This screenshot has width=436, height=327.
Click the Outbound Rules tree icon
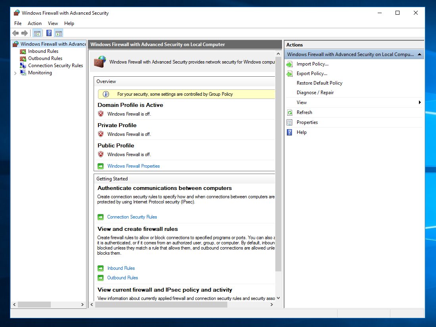pos(23,58)
